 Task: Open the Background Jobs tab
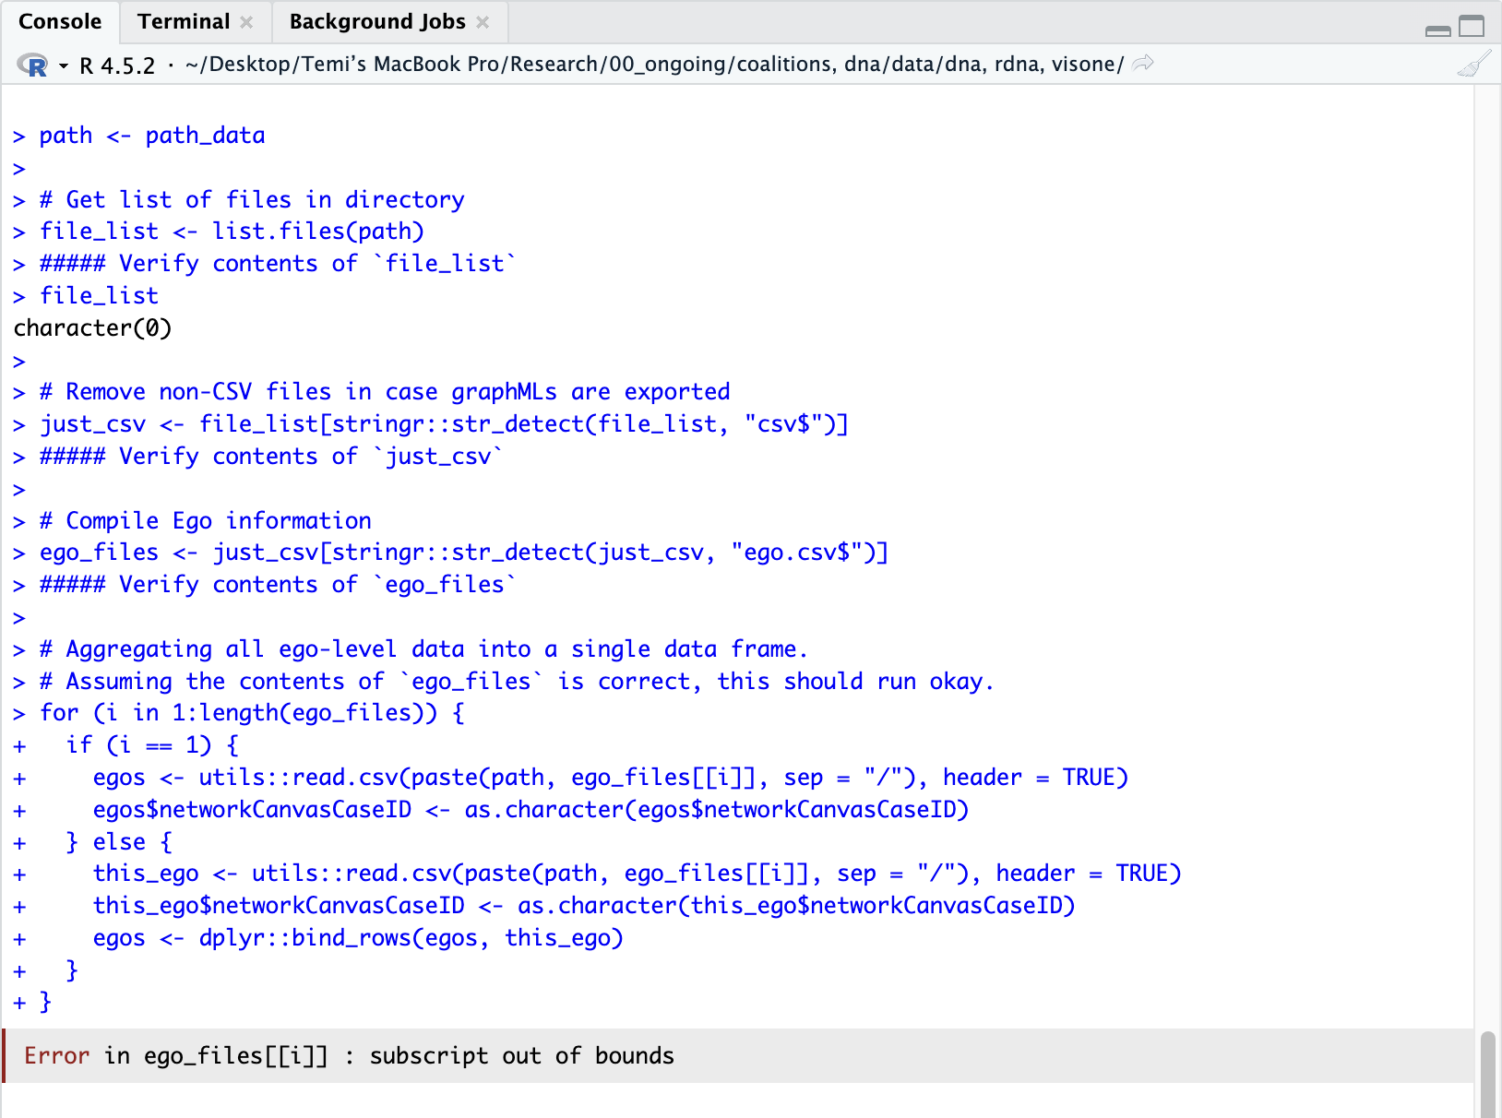click(x=377, y=22)
